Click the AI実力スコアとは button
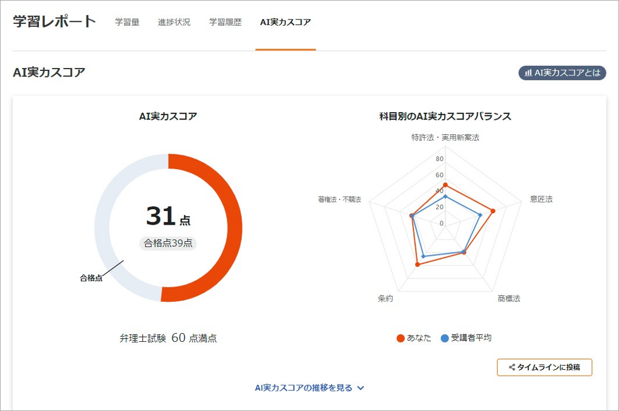 pos(562,73)
